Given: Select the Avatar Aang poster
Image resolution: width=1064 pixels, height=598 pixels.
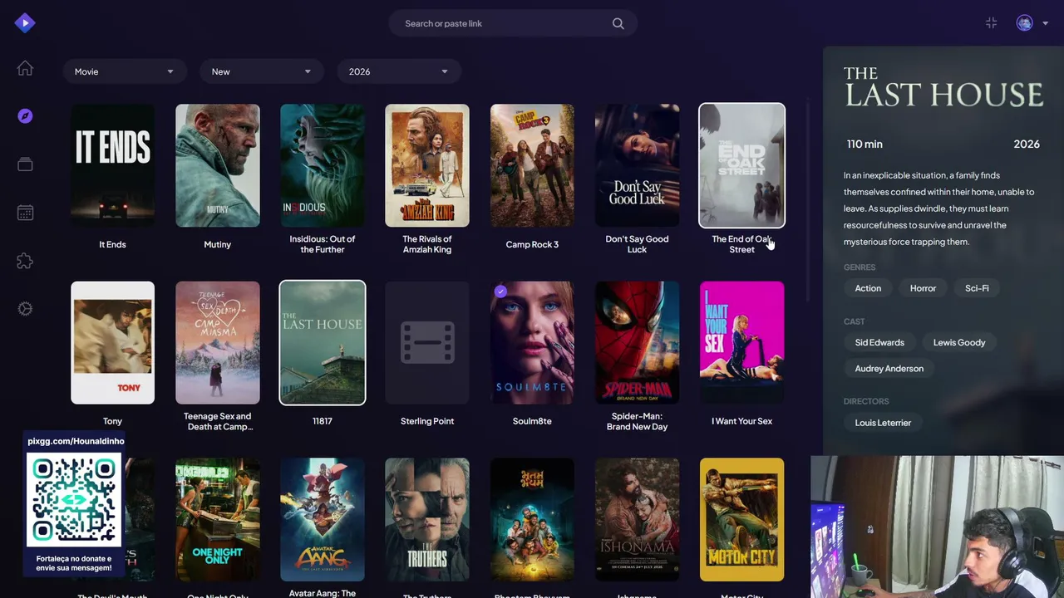Looking at the screenshot, I should 323,520.
